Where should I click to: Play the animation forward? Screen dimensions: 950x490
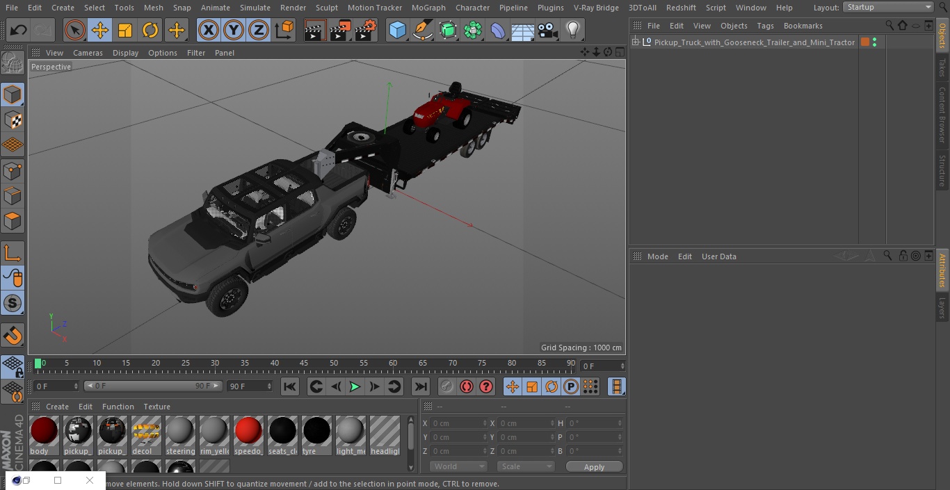tap(355, 386)
